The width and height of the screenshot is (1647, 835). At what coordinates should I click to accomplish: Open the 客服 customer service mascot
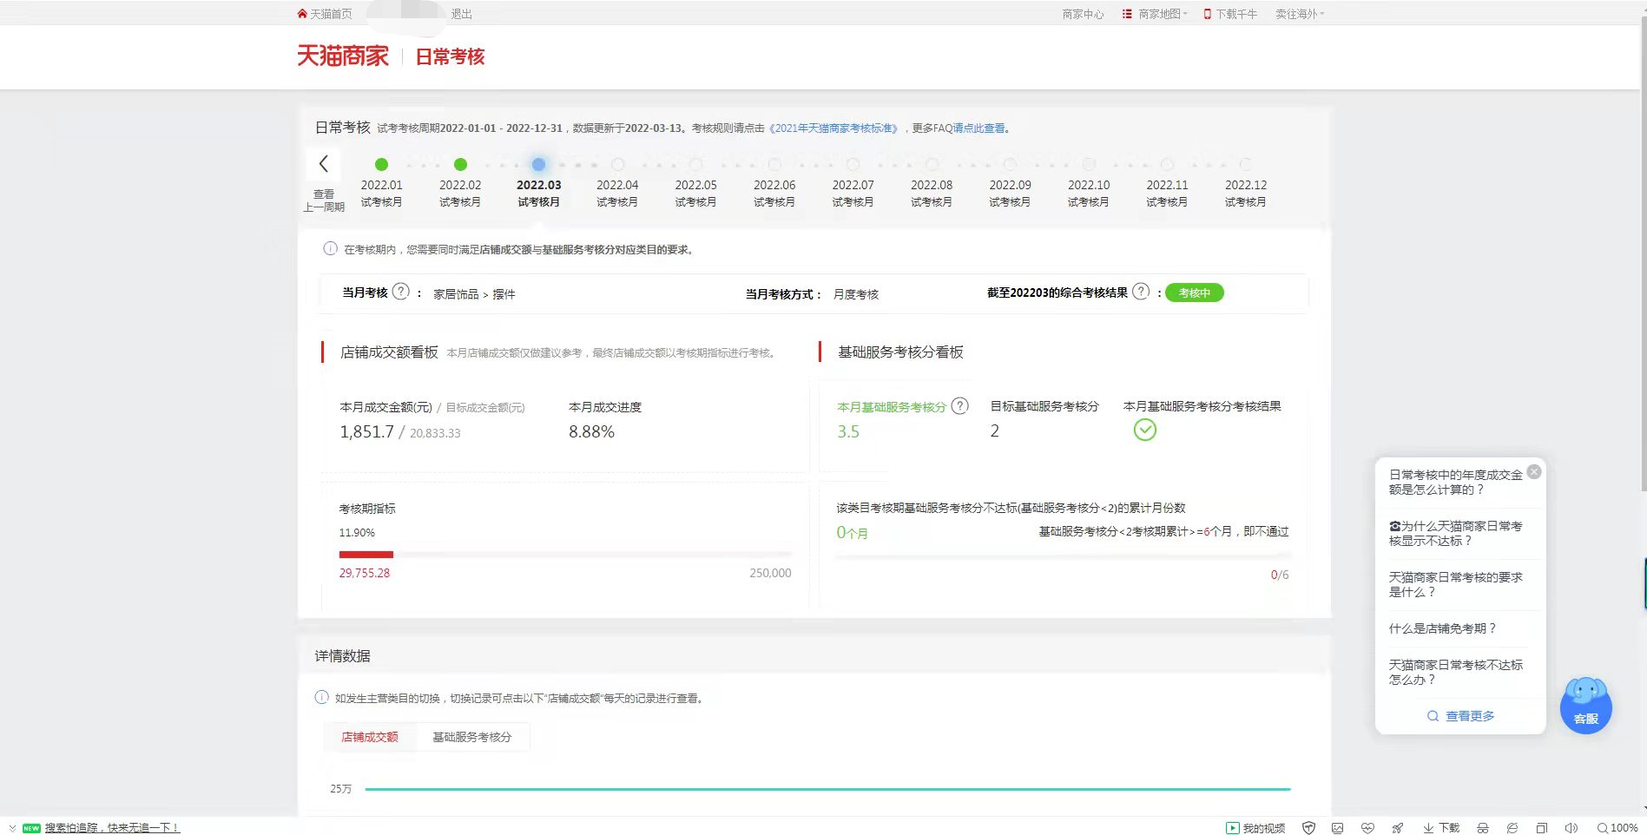coord(1585,705)
